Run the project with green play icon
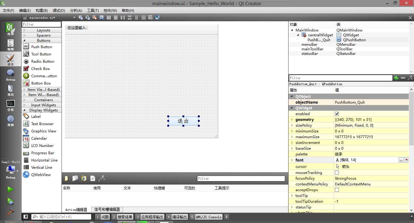 coord(10,190)
